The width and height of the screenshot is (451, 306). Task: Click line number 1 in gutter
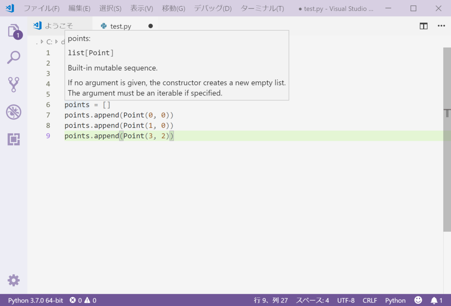[x=48, y=53]
